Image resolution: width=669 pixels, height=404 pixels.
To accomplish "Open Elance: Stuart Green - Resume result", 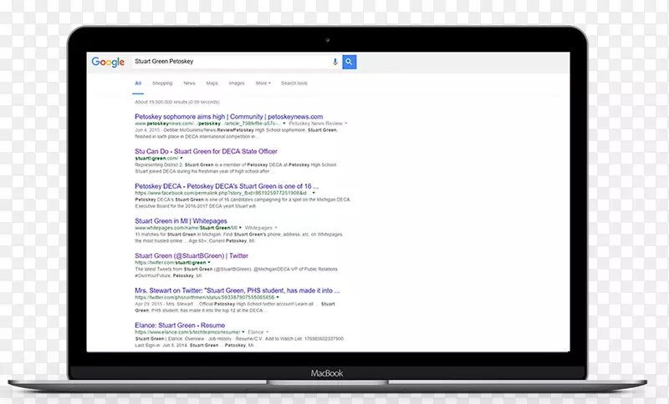I will [180, 326].
